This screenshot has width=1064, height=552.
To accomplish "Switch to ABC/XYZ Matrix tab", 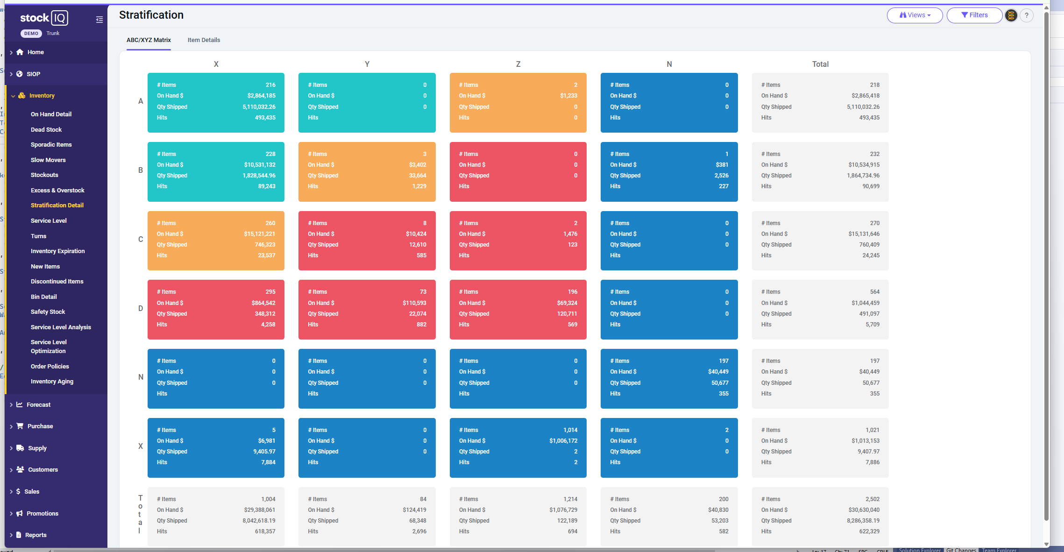I will tap(149, 40).
